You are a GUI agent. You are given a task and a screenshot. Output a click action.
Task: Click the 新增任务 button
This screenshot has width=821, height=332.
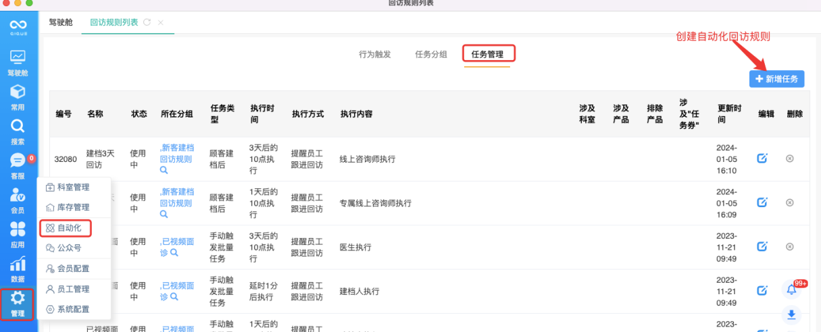point(776,79)
